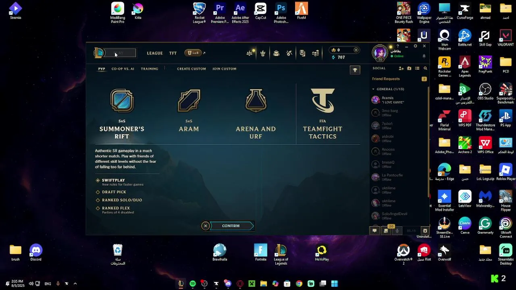Open the Fortnite desktop shortcut
Viewport: 516px width, 290px height.
coord(261,253)
